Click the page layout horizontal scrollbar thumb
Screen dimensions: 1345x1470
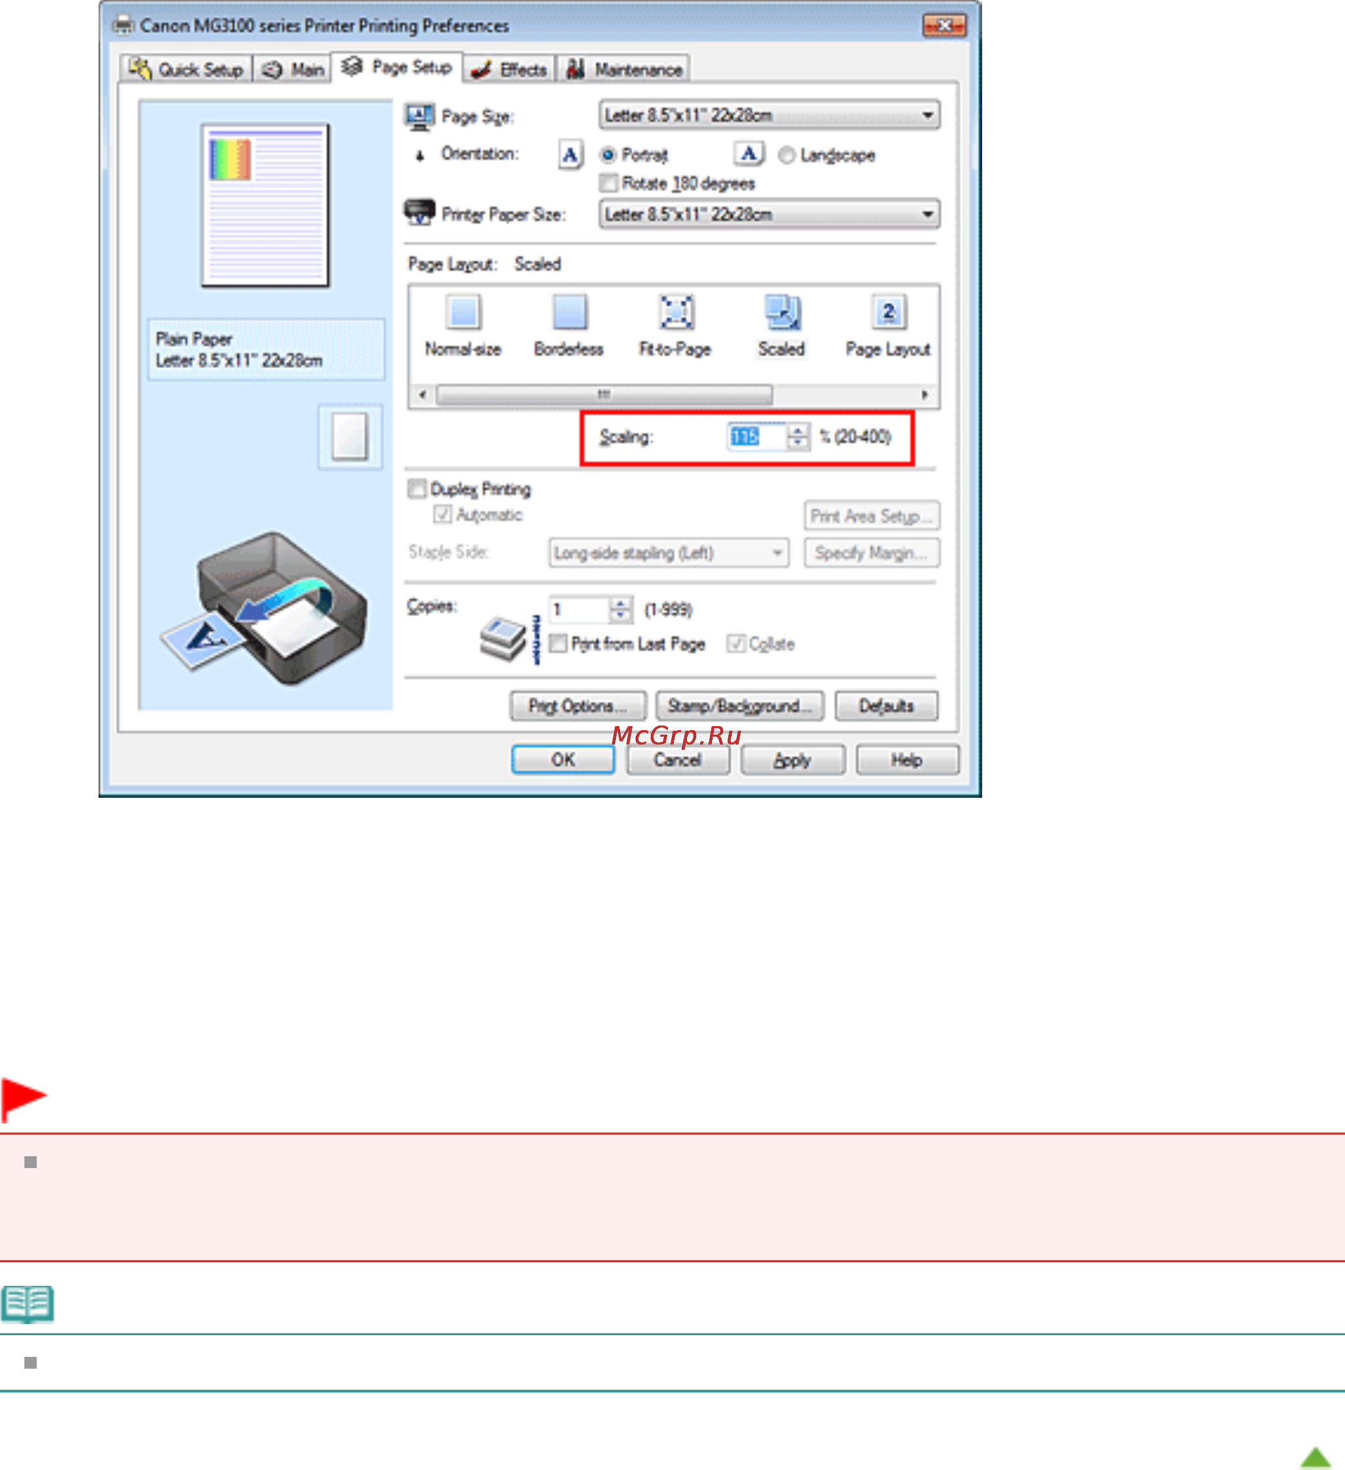pyautogui.click(x=604, y=395)
